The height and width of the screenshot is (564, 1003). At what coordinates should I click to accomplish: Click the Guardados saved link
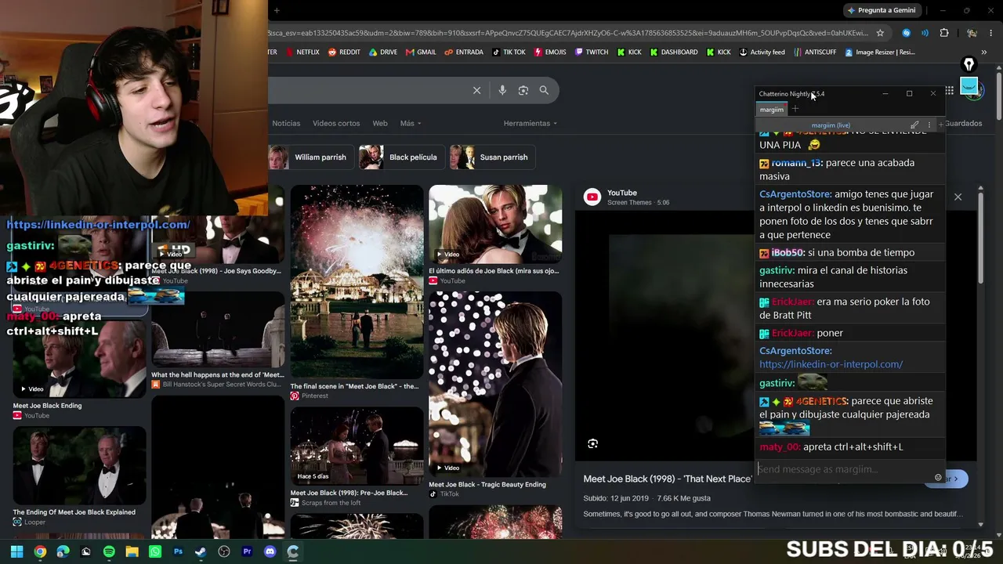963,123
